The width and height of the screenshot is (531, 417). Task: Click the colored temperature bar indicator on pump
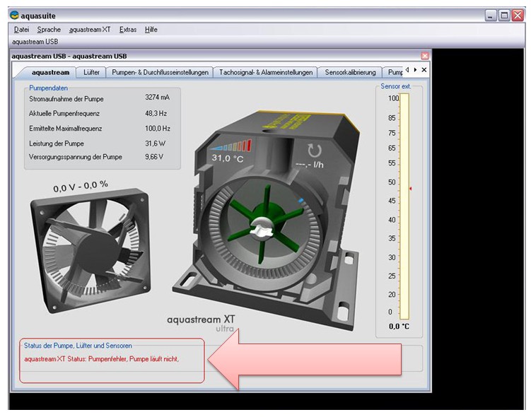[x=230, y=146]
